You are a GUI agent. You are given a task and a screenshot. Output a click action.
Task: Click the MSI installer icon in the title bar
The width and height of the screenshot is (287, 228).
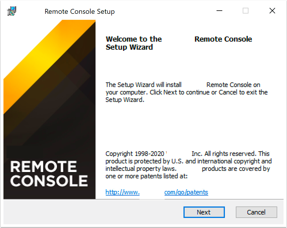pos(11,11)
